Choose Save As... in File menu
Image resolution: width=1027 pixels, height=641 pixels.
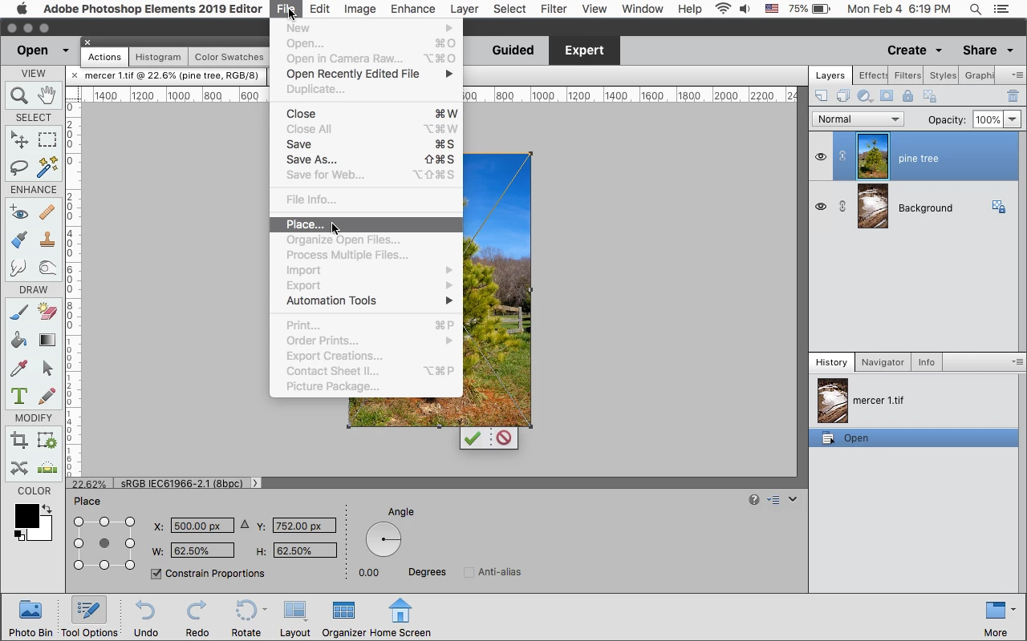(x=366, y=159)
